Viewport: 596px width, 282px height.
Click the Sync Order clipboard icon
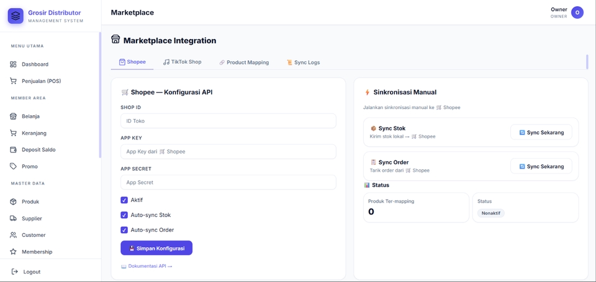coord(373,162)
